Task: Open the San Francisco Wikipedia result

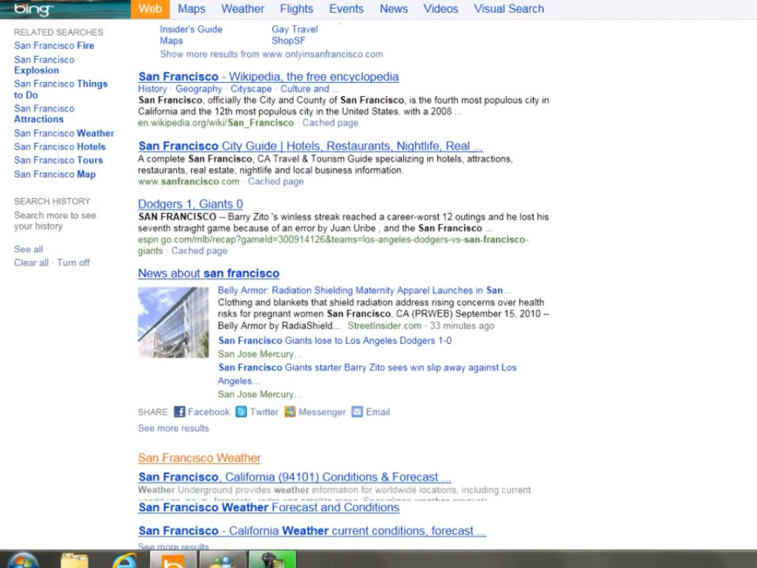Action: tap(268, 76)
